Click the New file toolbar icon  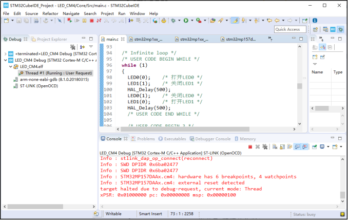7,21
